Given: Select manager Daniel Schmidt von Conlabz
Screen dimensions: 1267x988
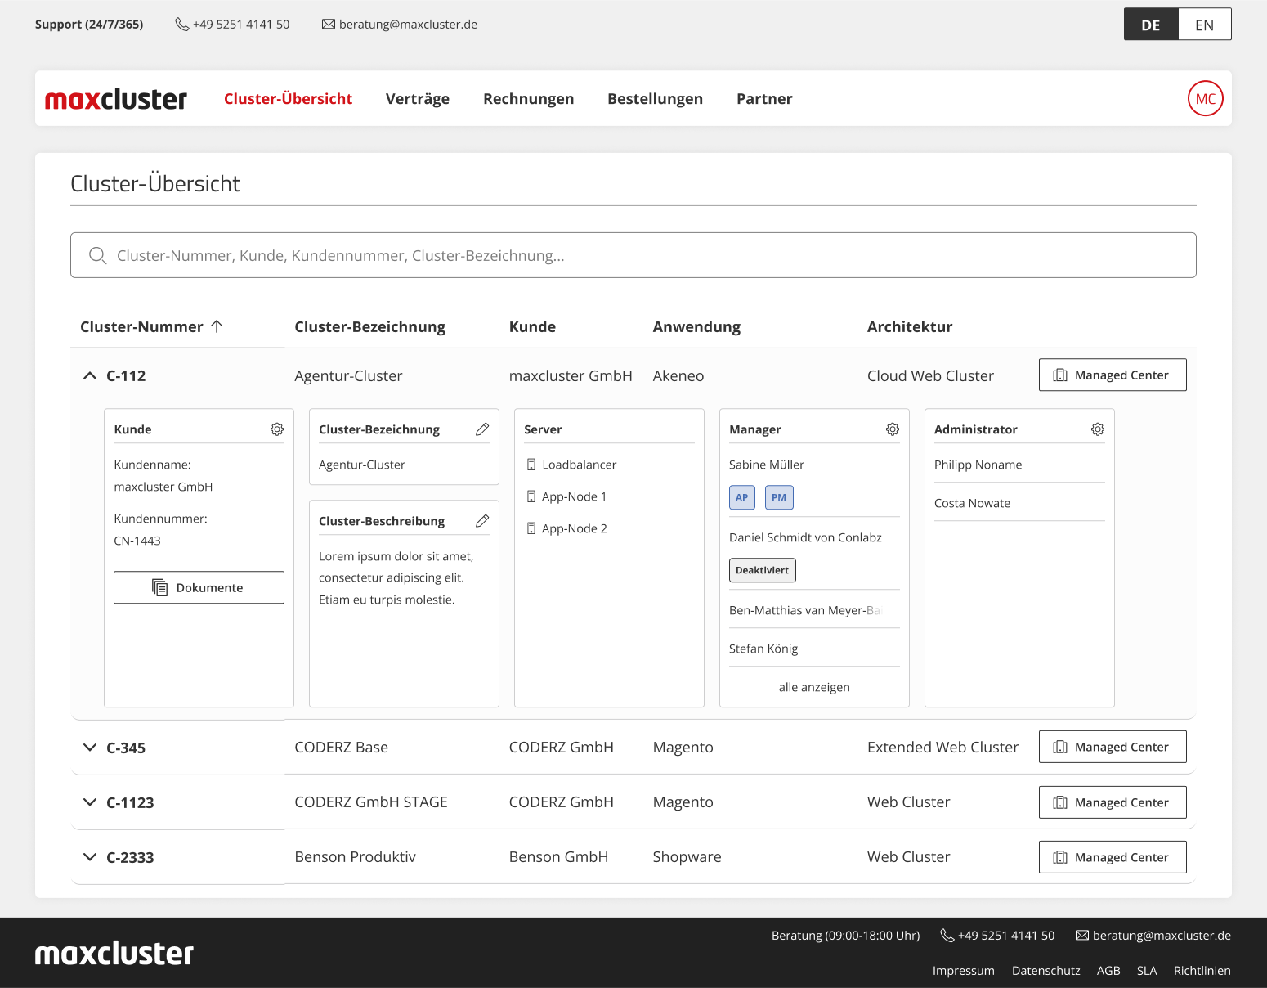Looking at the screenshot, I should [805, 537].
